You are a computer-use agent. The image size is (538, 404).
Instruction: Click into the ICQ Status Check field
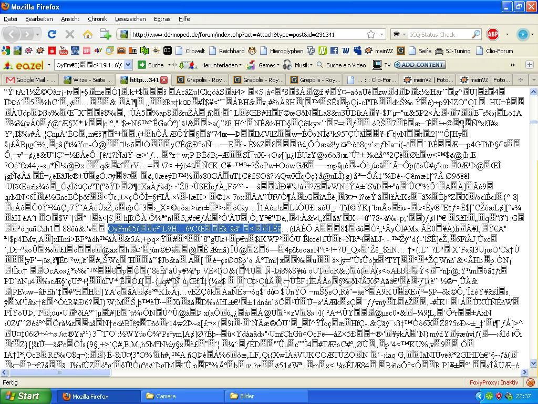[439, 34]
